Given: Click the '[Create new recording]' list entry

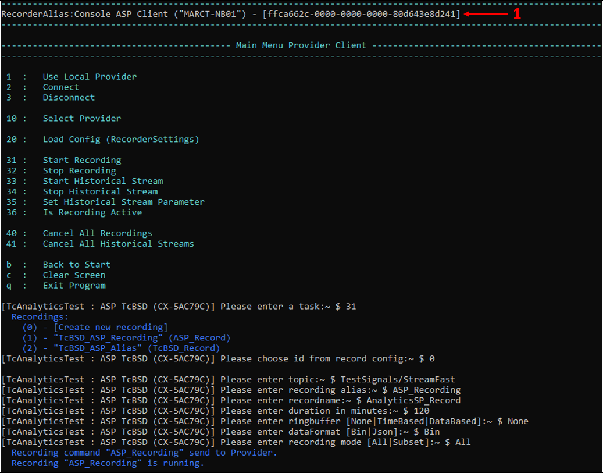Looking at the screenshot, I should pyautogui.click(x=110, y=328).
